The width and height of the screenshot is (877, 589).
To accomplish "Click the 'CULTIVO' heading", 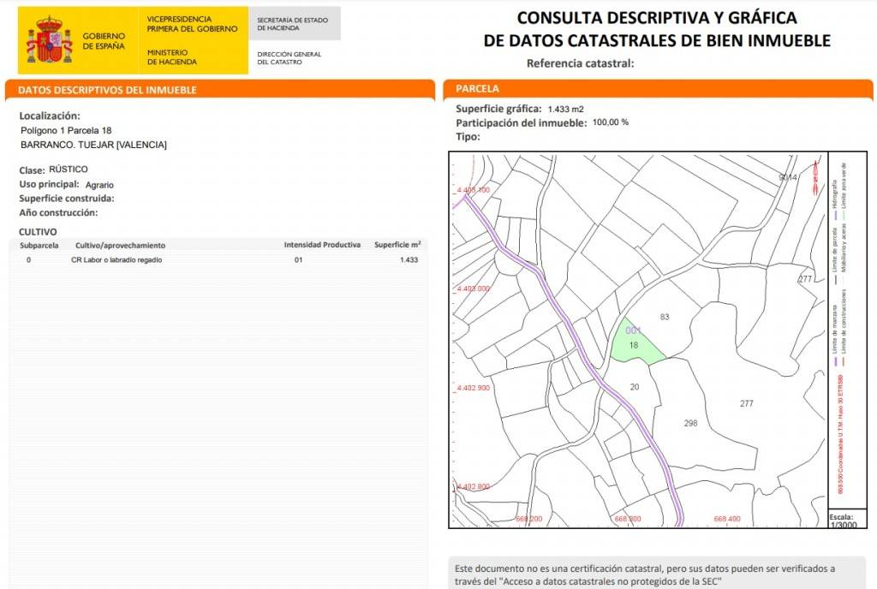I will [x=38, y=232].
